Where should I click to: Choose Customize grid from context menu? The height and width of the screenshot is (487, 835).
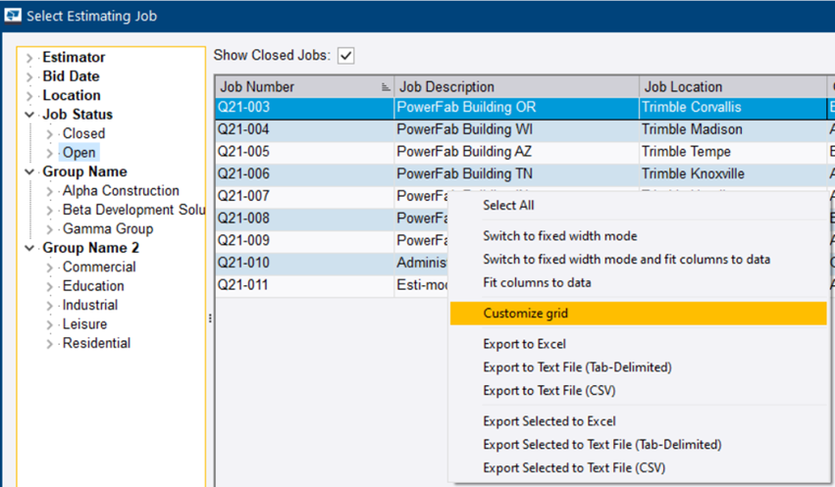[x=525, y=314]
